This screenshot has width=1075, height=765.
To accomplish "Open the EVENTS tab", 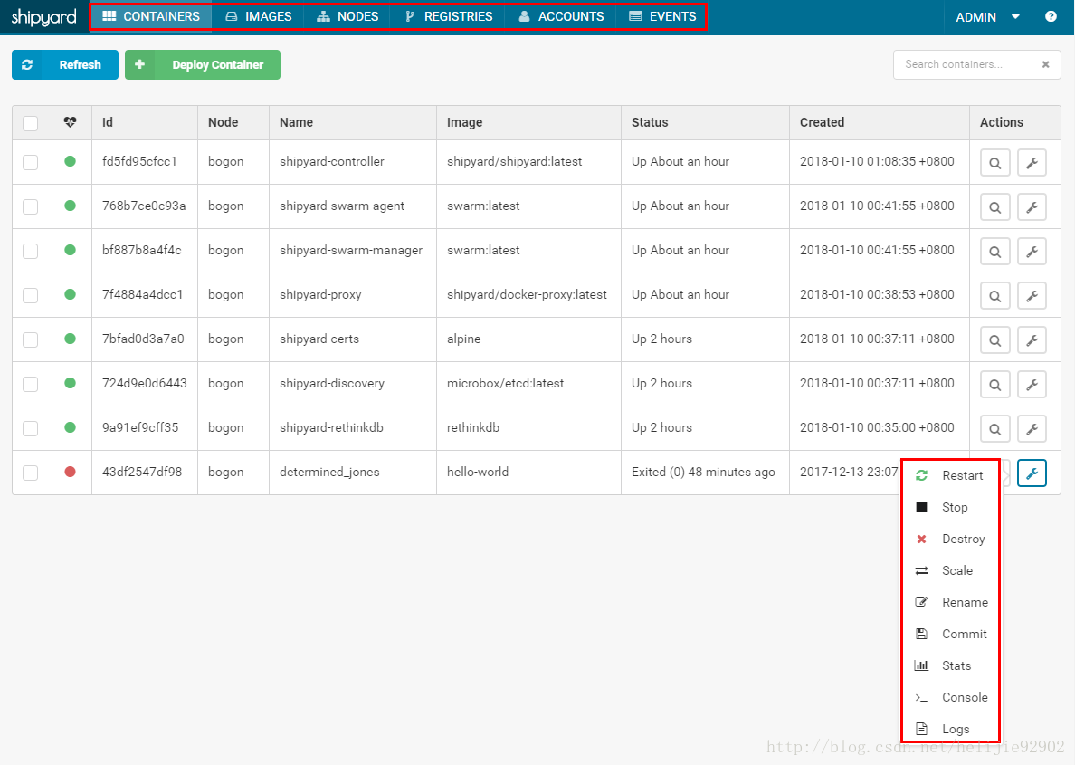I will point(662,16).
